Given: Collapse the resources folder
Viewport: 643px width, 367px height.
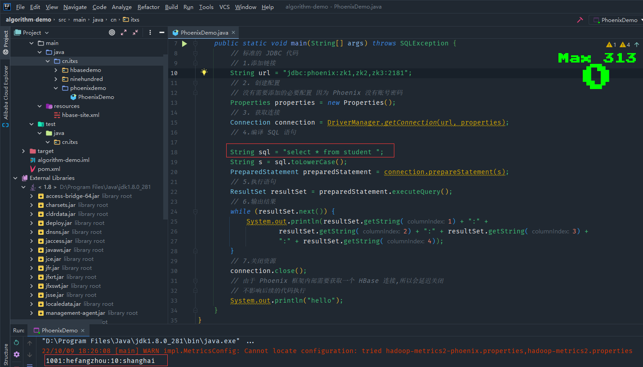Looking at the screenshot, I should (40, 106).
